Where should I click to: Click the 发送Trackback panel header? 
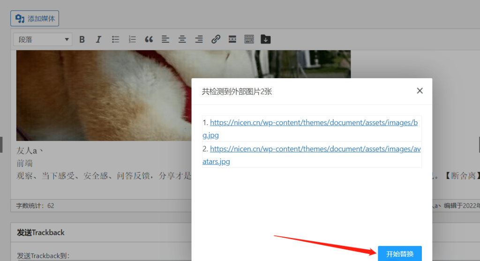tap(40, 232)
